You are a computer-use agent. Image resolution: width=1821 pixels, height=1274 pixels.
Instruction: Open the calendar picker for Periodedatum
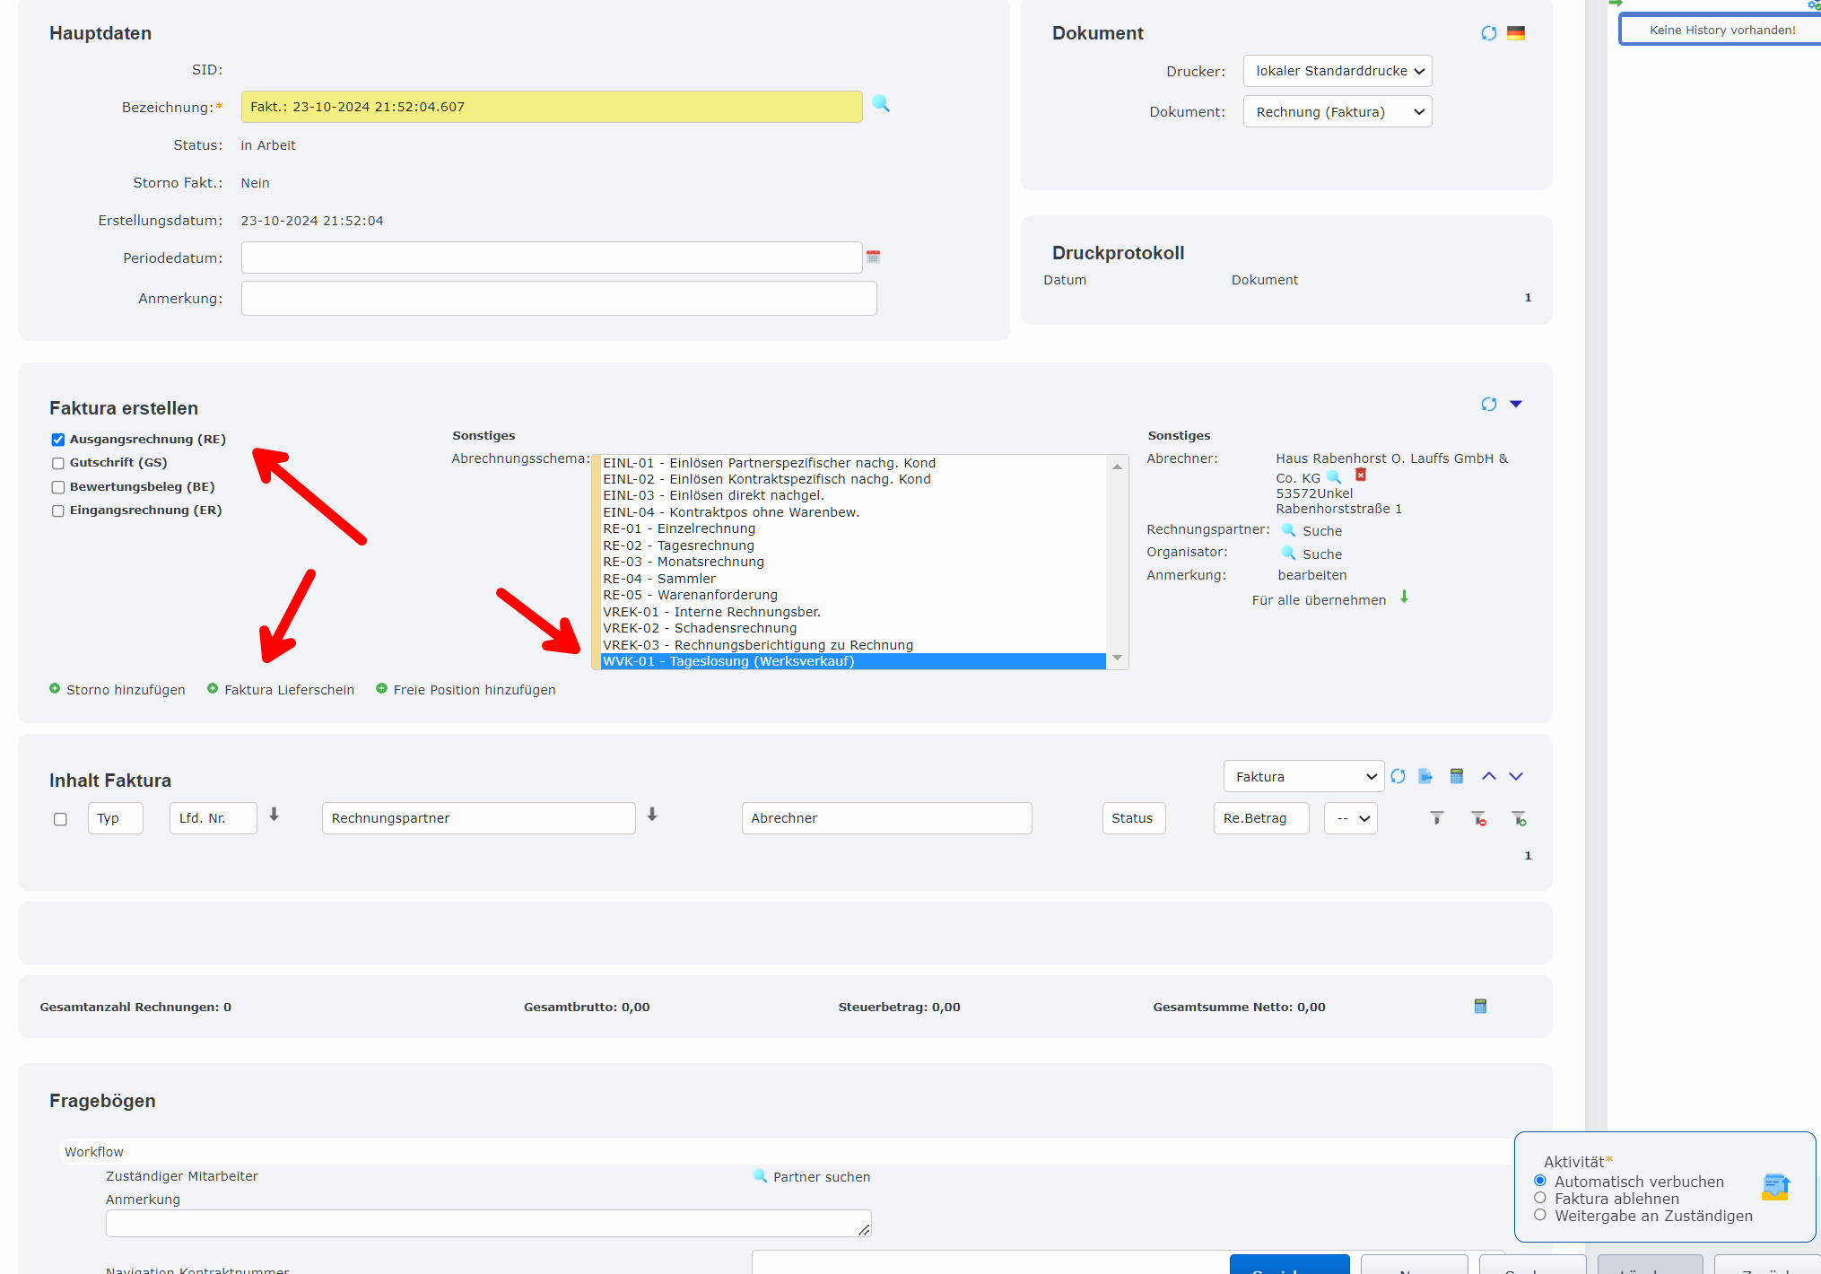click(875, 257)
